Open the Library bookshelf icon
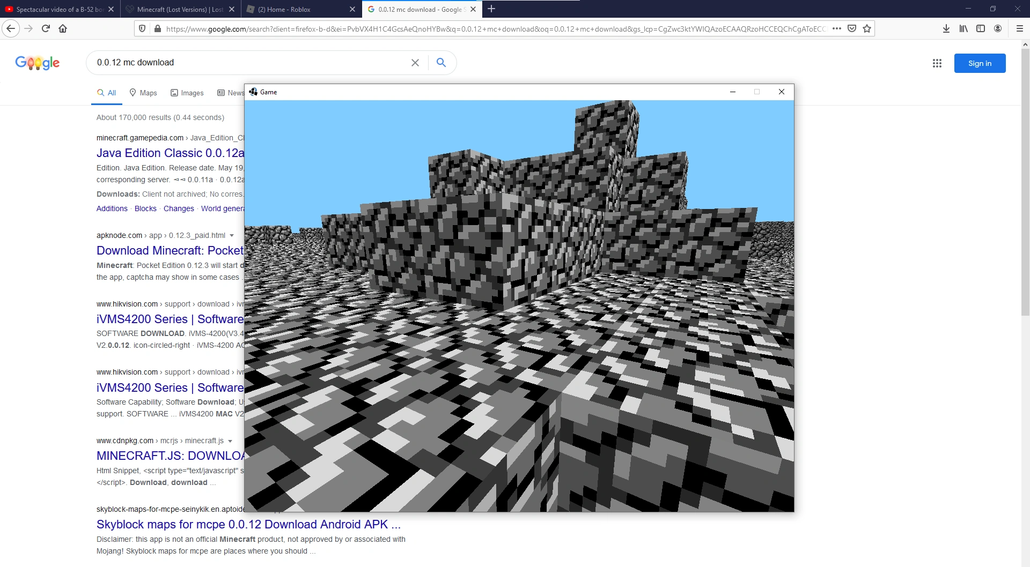The image size is (1030, 567). pyautogui.click(x=963, y=29)
